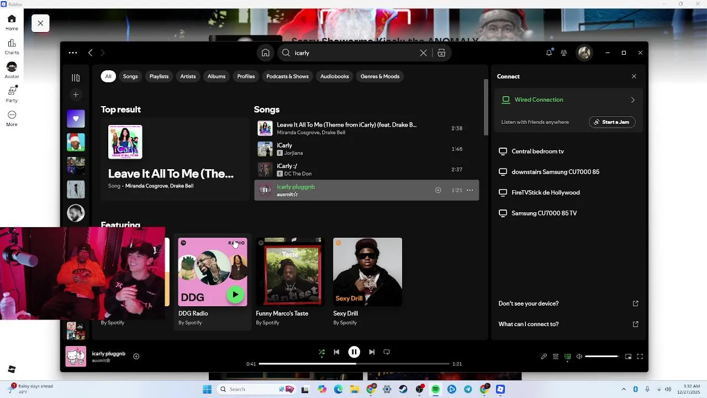Image resolution: width=707 pixels, height=398 pixels.
Task: Connect to downstairs Samsung CU7000 85
Action: click(x=567, y=172)
